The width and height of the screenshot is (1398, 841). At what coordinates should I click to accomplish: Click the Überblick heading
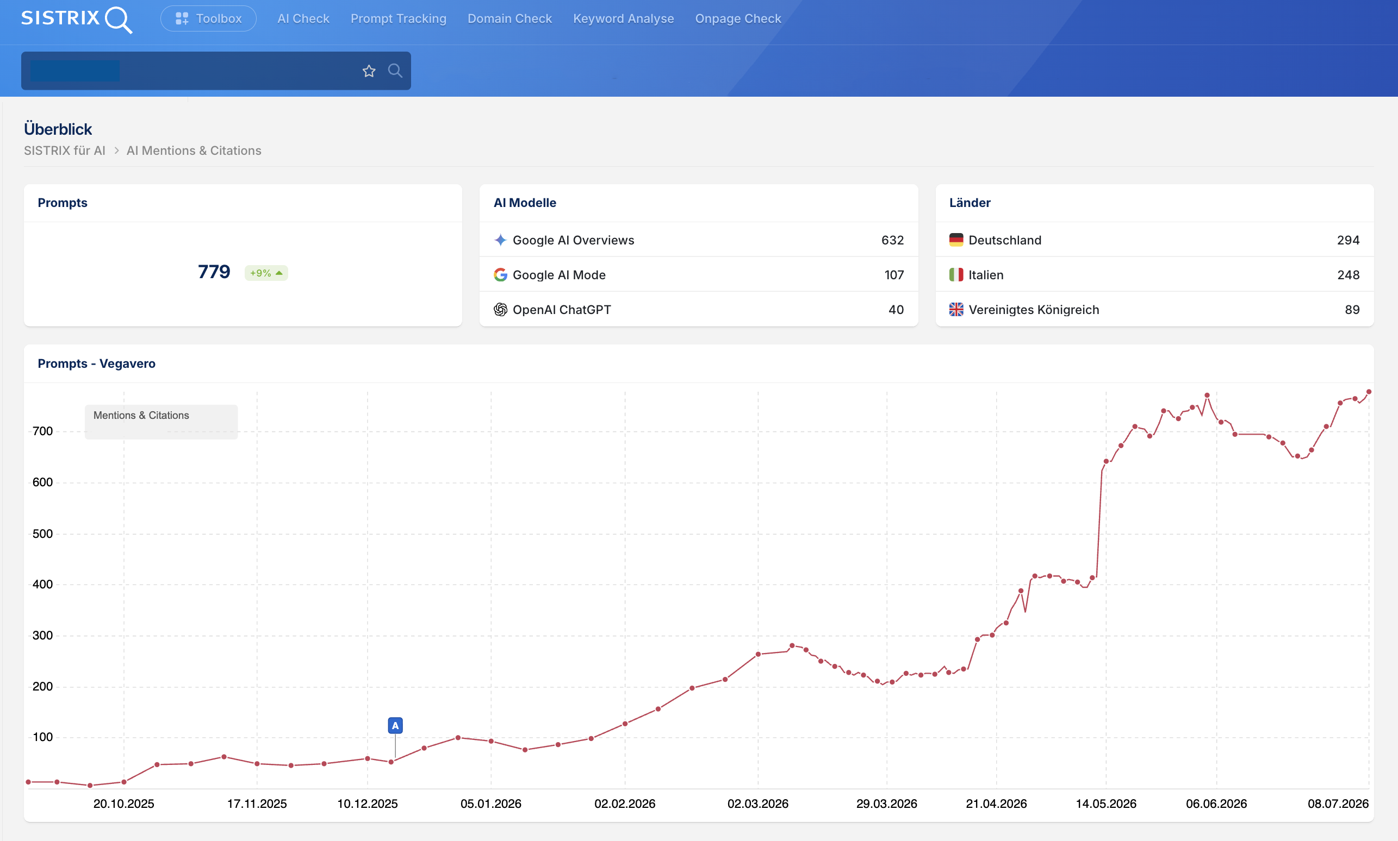pos(58,129)
